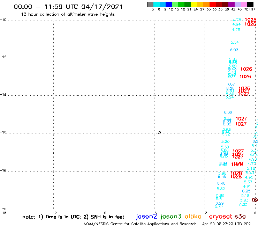258x227 pixels.
Task: Select the 4.96 wave height value
Action: pos(253,159)
